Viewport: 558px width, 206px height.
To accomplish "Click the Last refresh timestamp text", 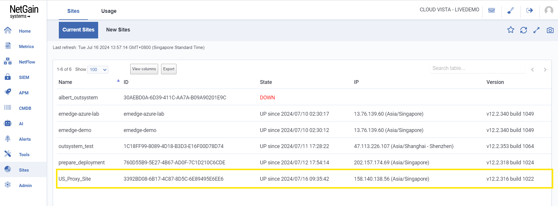I will click(x=128, y=47).
